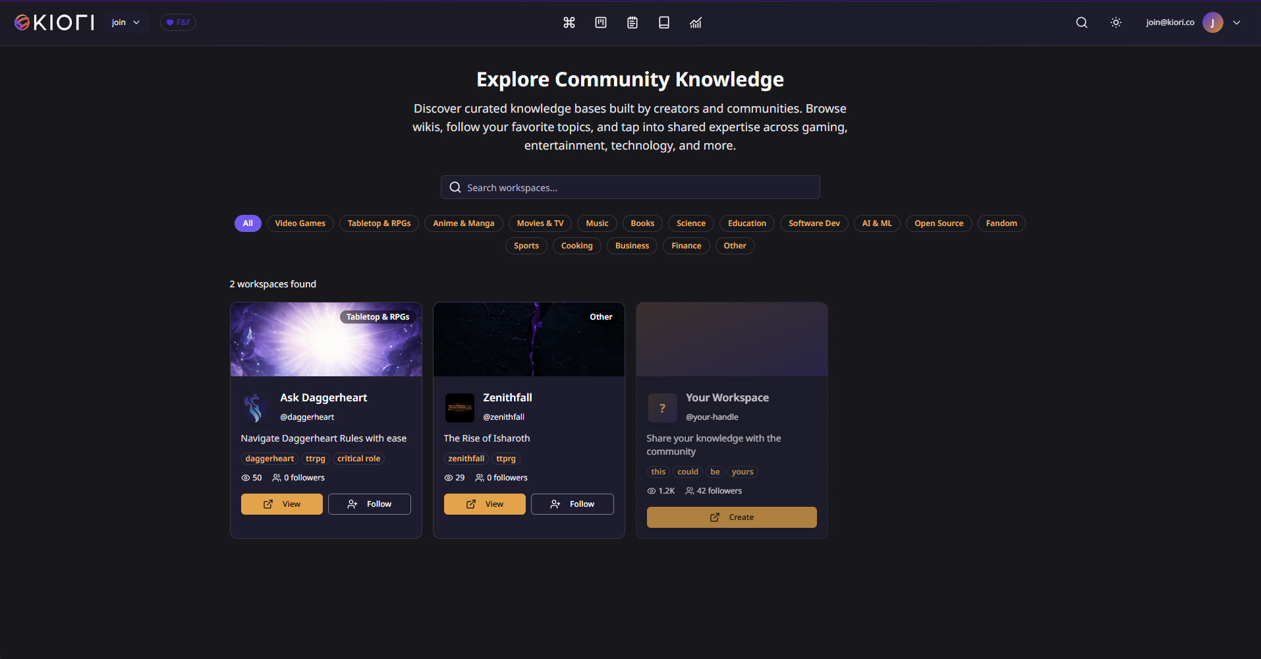Click the clipboard notes icon in navbar

[x=632, y=22]
